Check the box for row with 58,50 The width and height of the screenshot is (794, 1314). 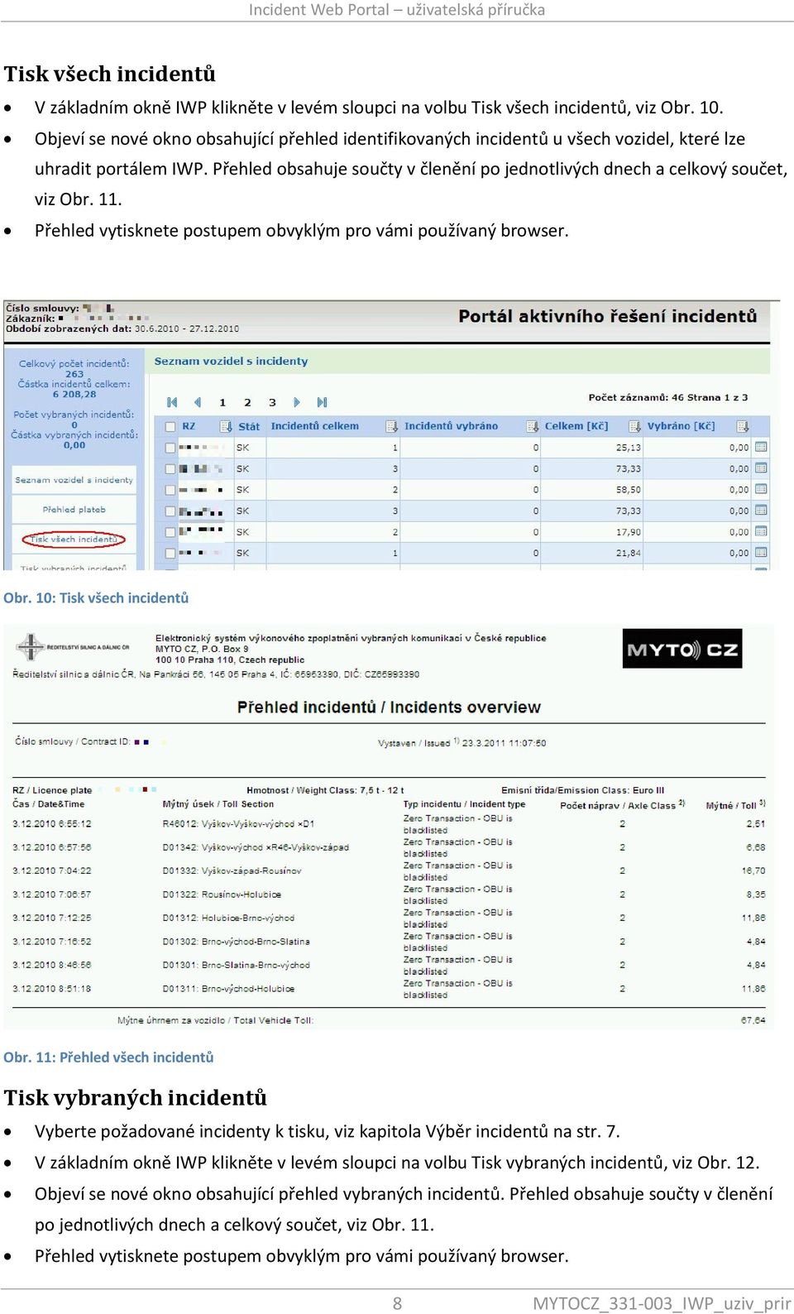(x=170, y=490)
